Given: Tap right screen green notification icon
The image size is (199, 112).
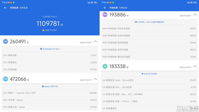Looking at the screenshot, I should pos(113,3).
